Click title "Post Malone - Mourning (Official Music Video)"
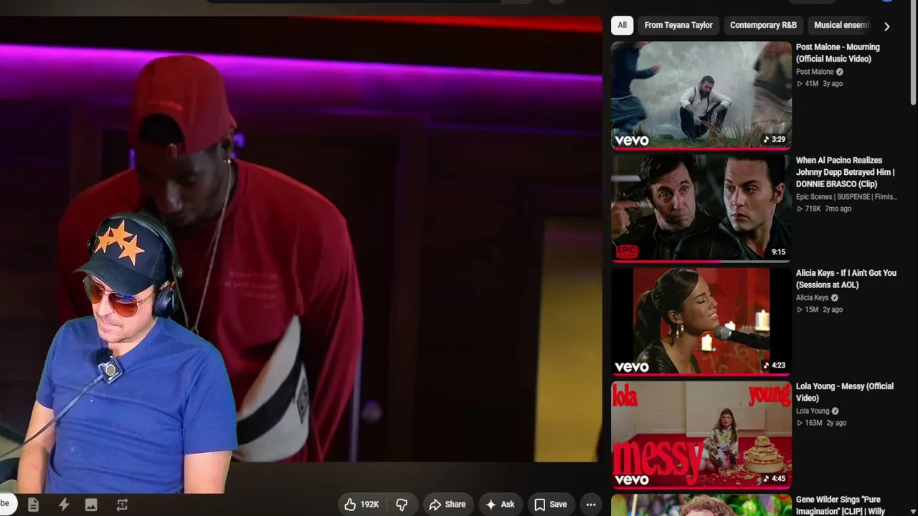The width and height of the screenshot is (918, 516). (838, 53)
